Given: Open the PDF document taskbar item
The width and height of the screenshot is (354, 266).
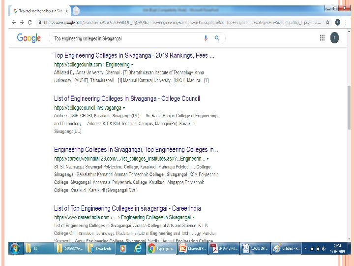Looking at the screenshot, I should [224, 248].
